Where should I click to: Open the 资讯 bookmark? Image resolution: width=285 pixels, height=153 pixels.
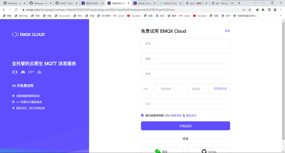point(160,16)
